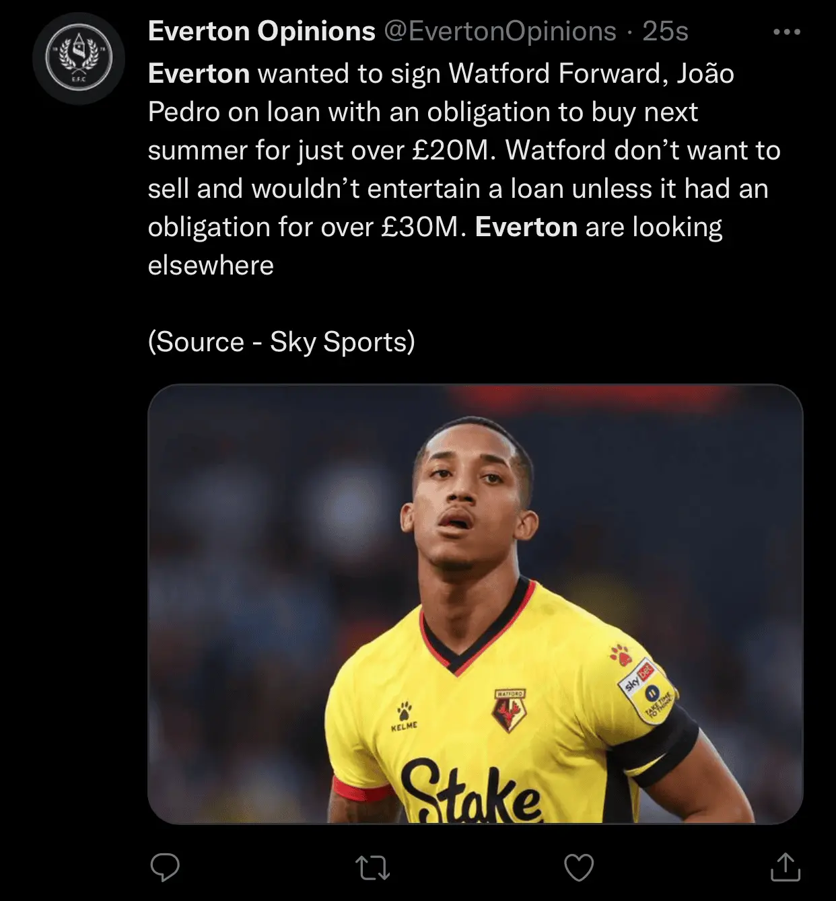Retweet the João Pedro post
The height and width of the screenshot is (901, 836).
tap(372, 867)
